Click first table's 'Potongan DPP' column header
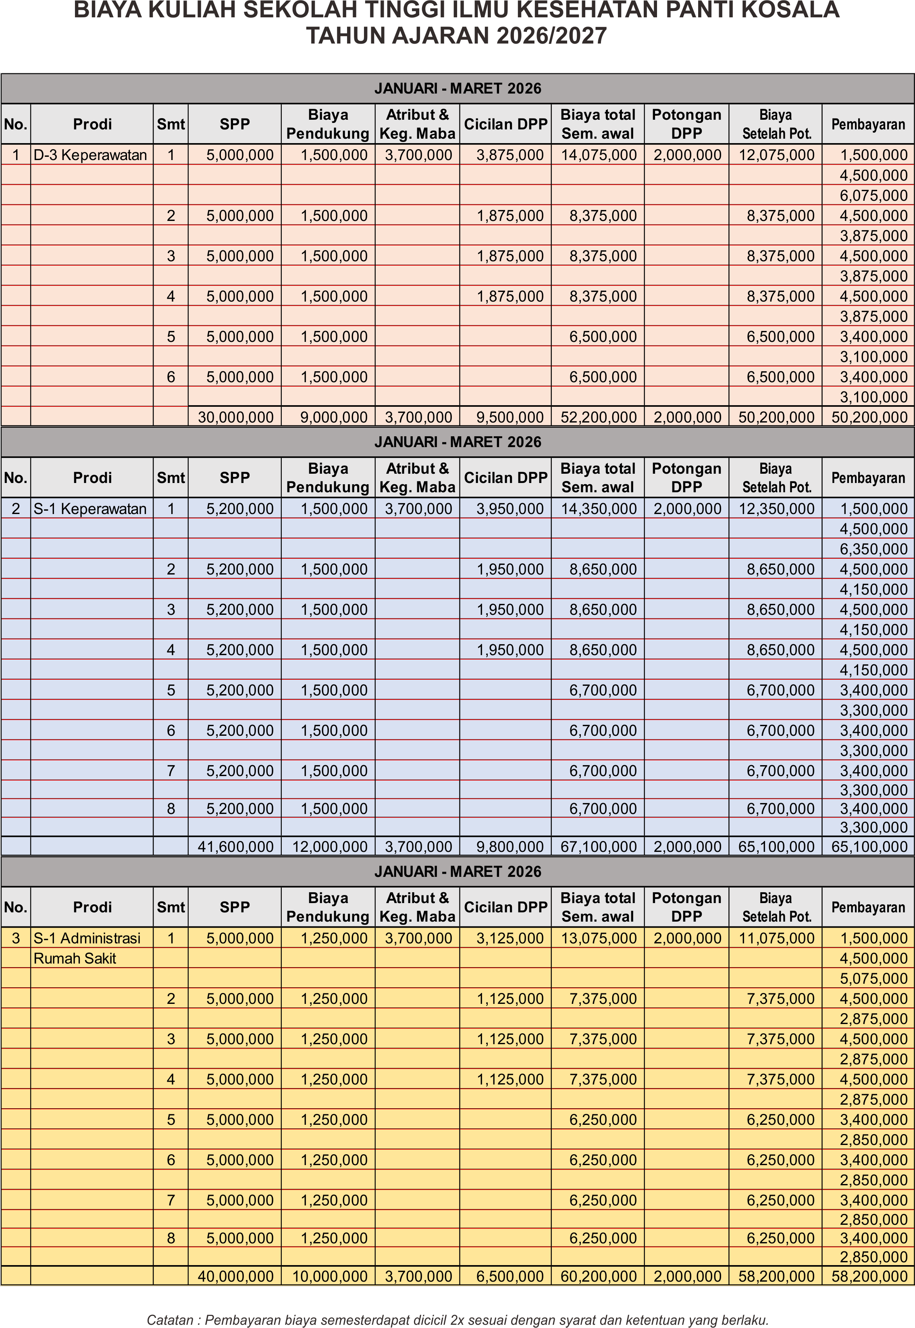This screenshot has width=915, height=1328. tap(686, 124)
